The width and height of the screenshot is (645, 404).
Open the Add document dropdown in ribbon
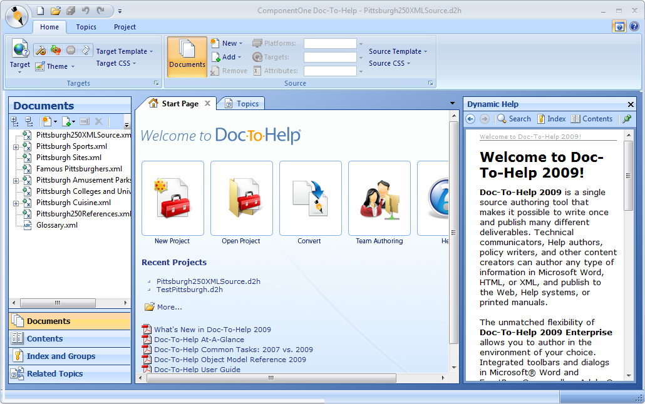click(226, 57)
